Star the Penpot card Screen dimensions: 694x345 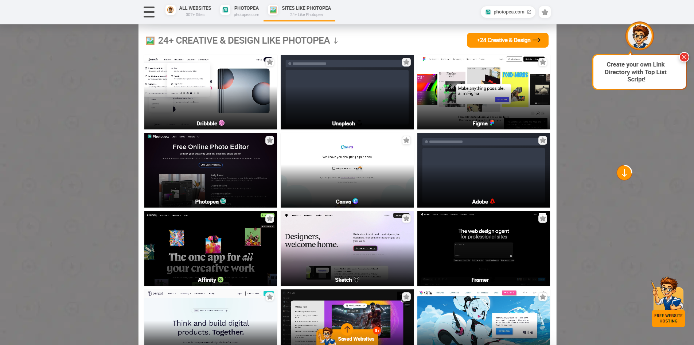pos(270,297)
